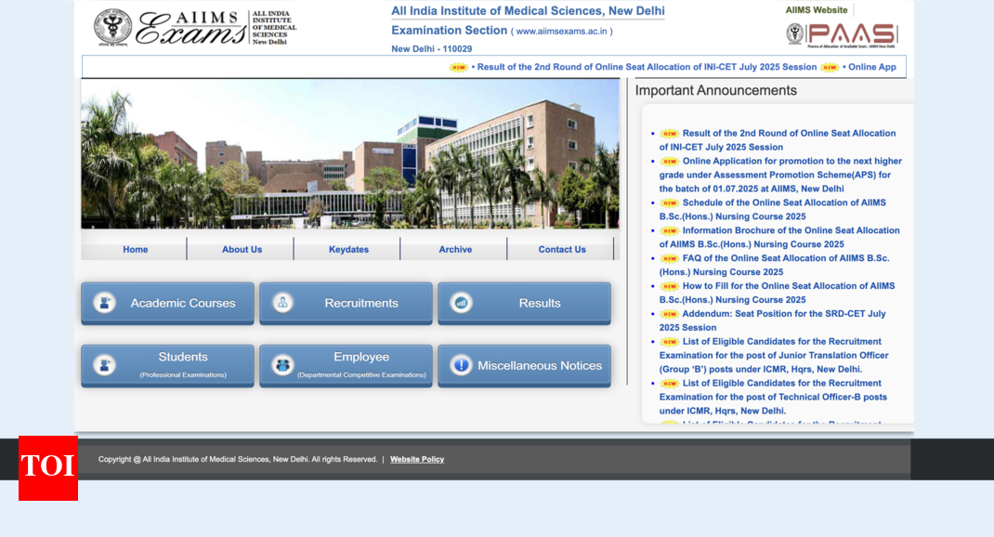Click the Employee group icon
This screenshot has width=994, height=537.
click(283, 365)
